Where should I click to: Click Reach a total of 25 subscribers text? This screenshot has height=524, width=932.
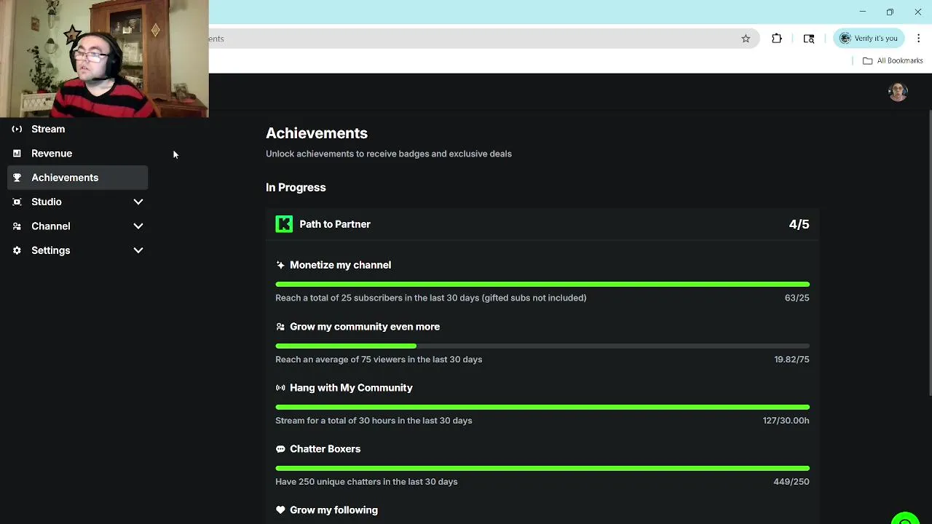coord(431,298)
